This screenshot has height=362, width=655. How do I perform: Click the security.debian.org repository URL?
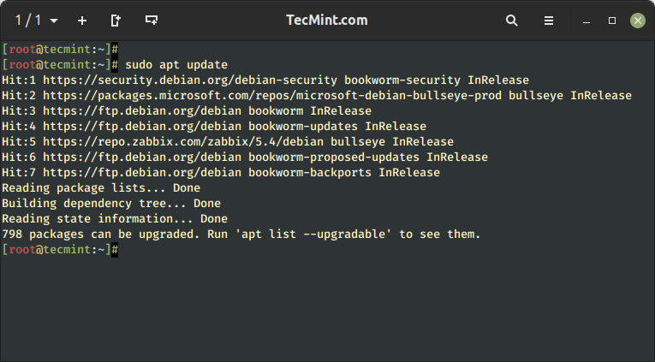190,80
